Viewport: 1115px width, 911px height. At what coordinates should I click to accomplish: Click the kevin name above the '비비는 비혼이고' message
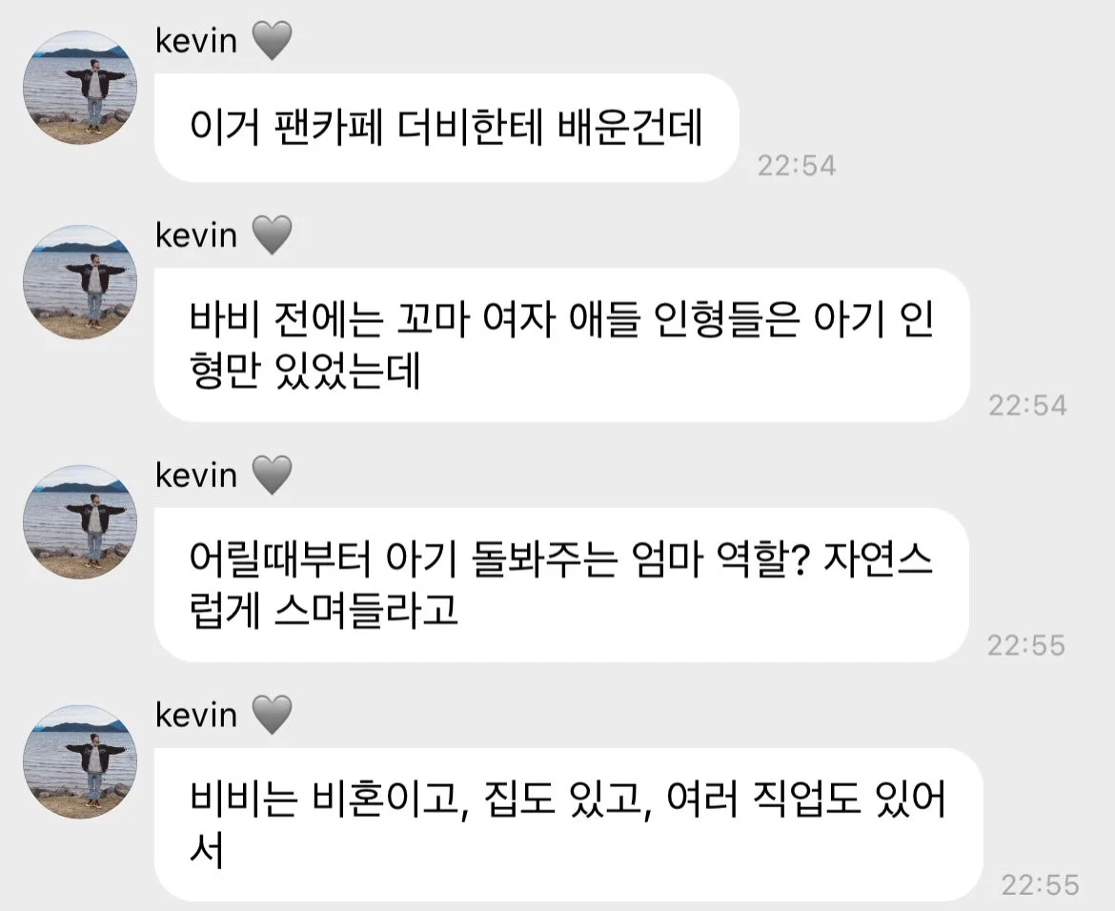click(196, 716)
